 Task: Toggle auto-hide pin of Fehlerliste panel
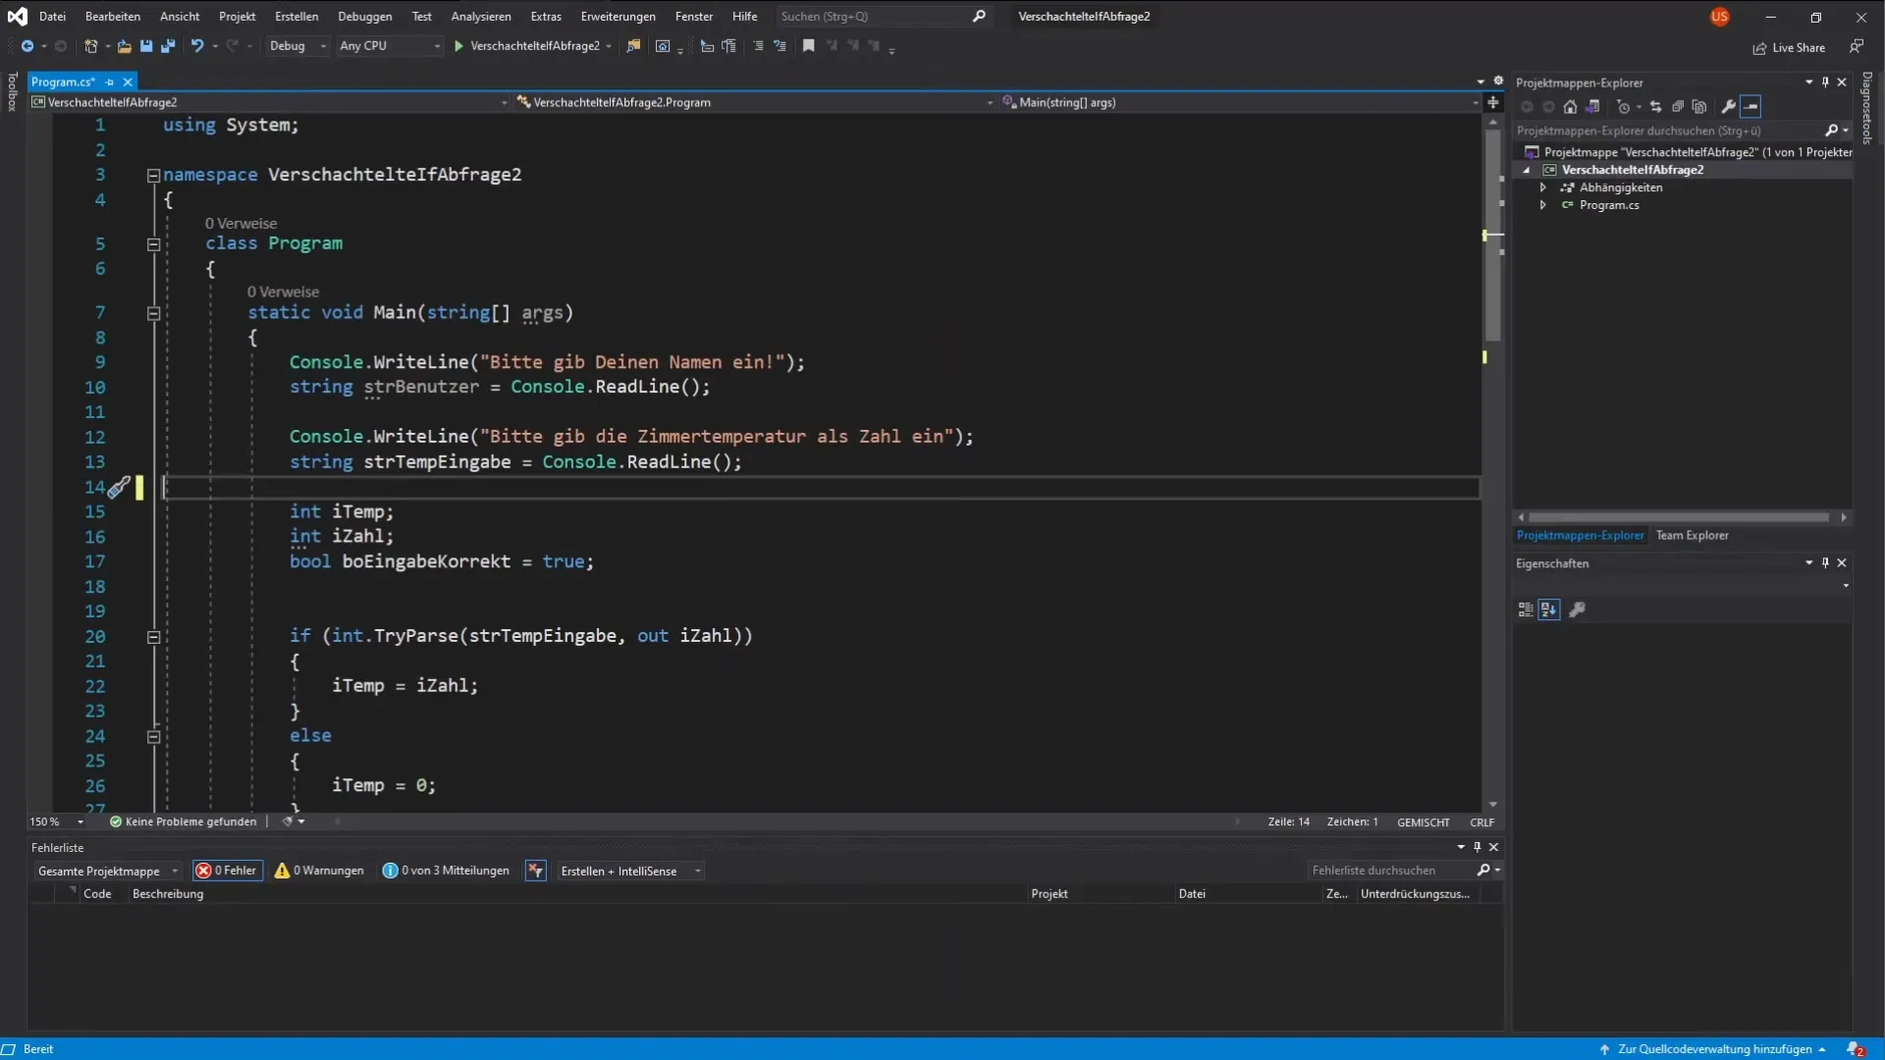click(x=1477, y=847)
